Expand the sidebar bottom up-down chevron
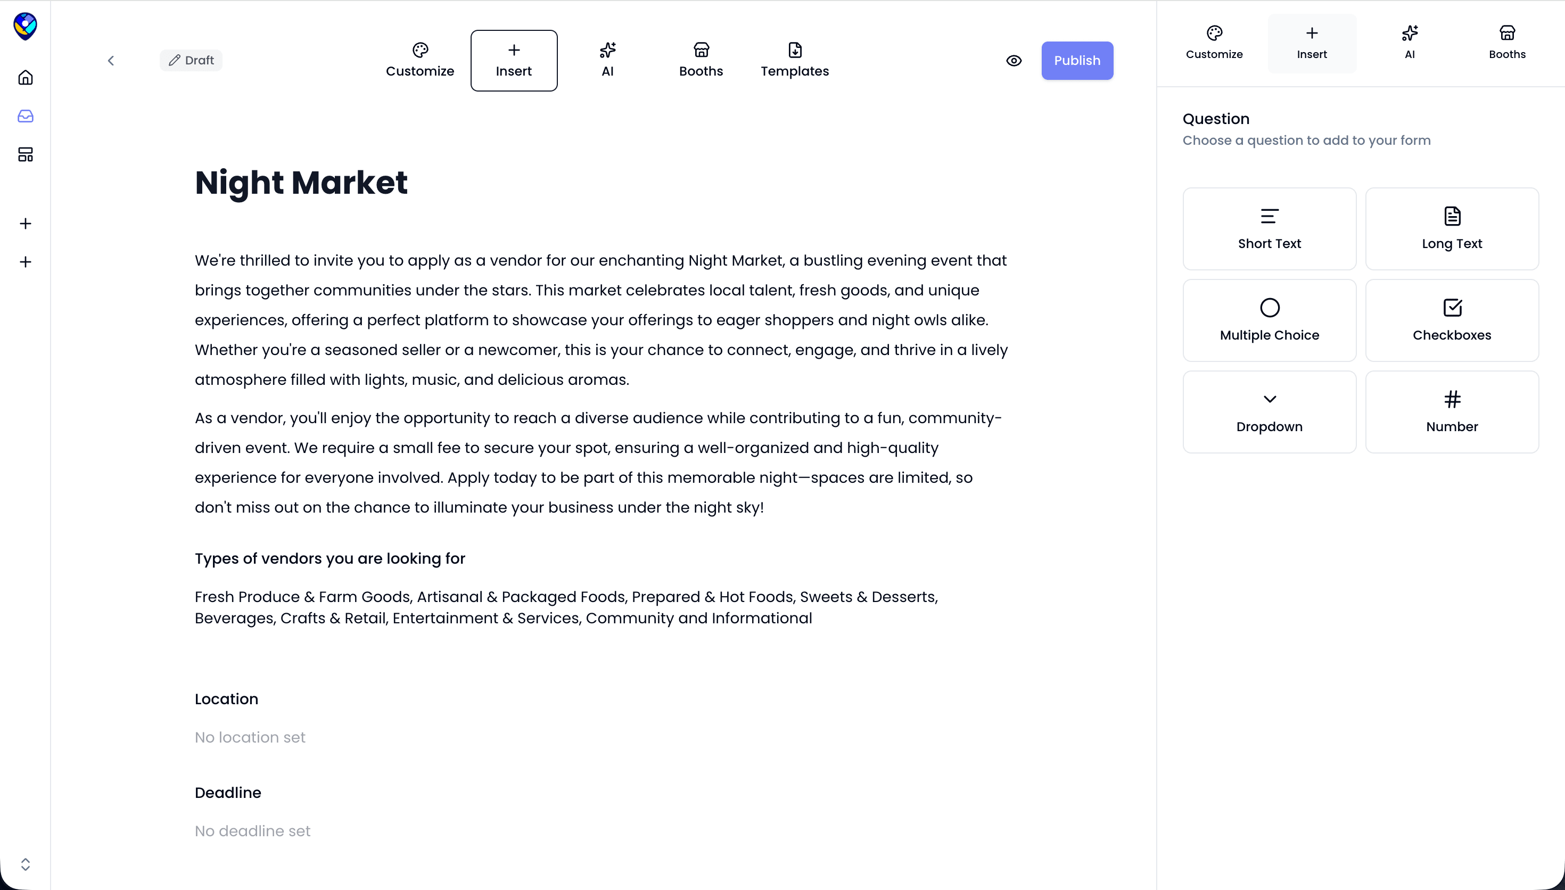The image size is (1565, 890). [25, 864]
